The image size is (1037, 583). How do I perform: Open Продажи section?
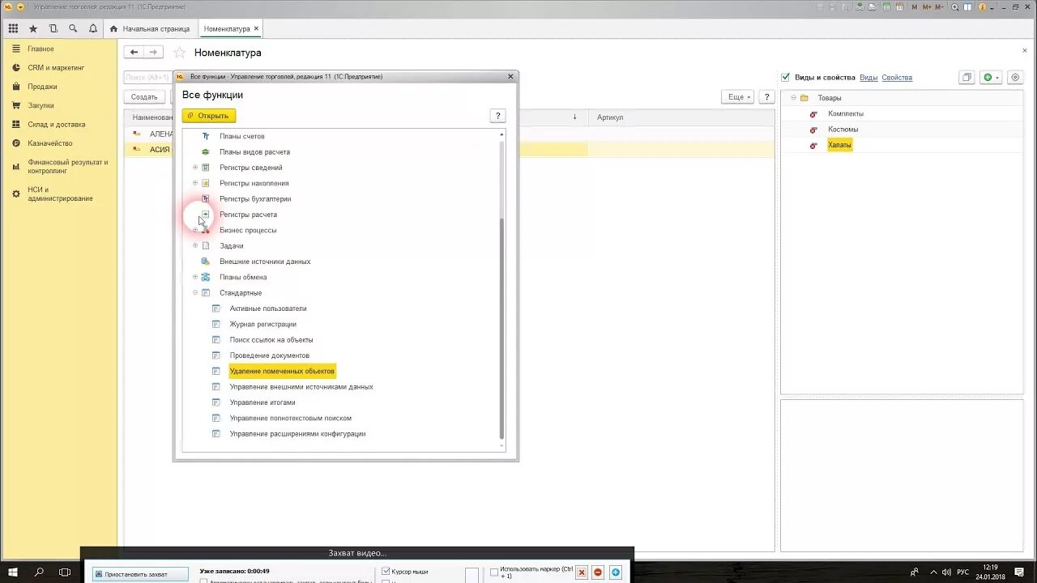click(x=42, y=87)
